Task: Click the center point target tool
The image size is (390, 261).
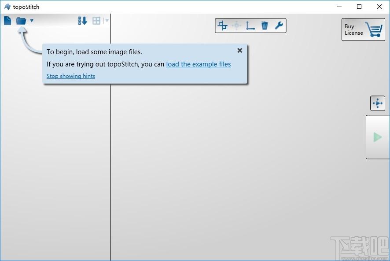Action: tap(236, 26)
